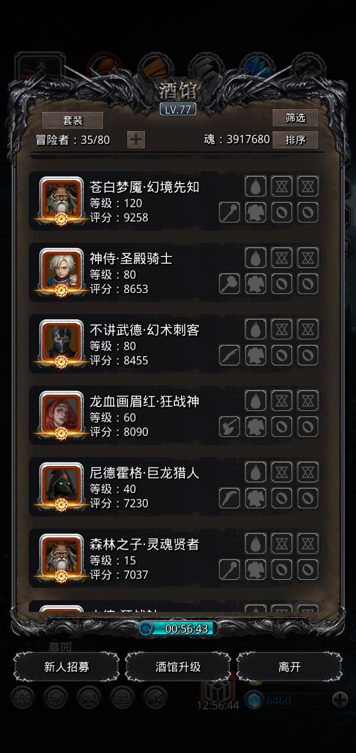
Task: Click the staff weapon slot of 苍白梦魇·幻境先知
Action: click(229, 212)
